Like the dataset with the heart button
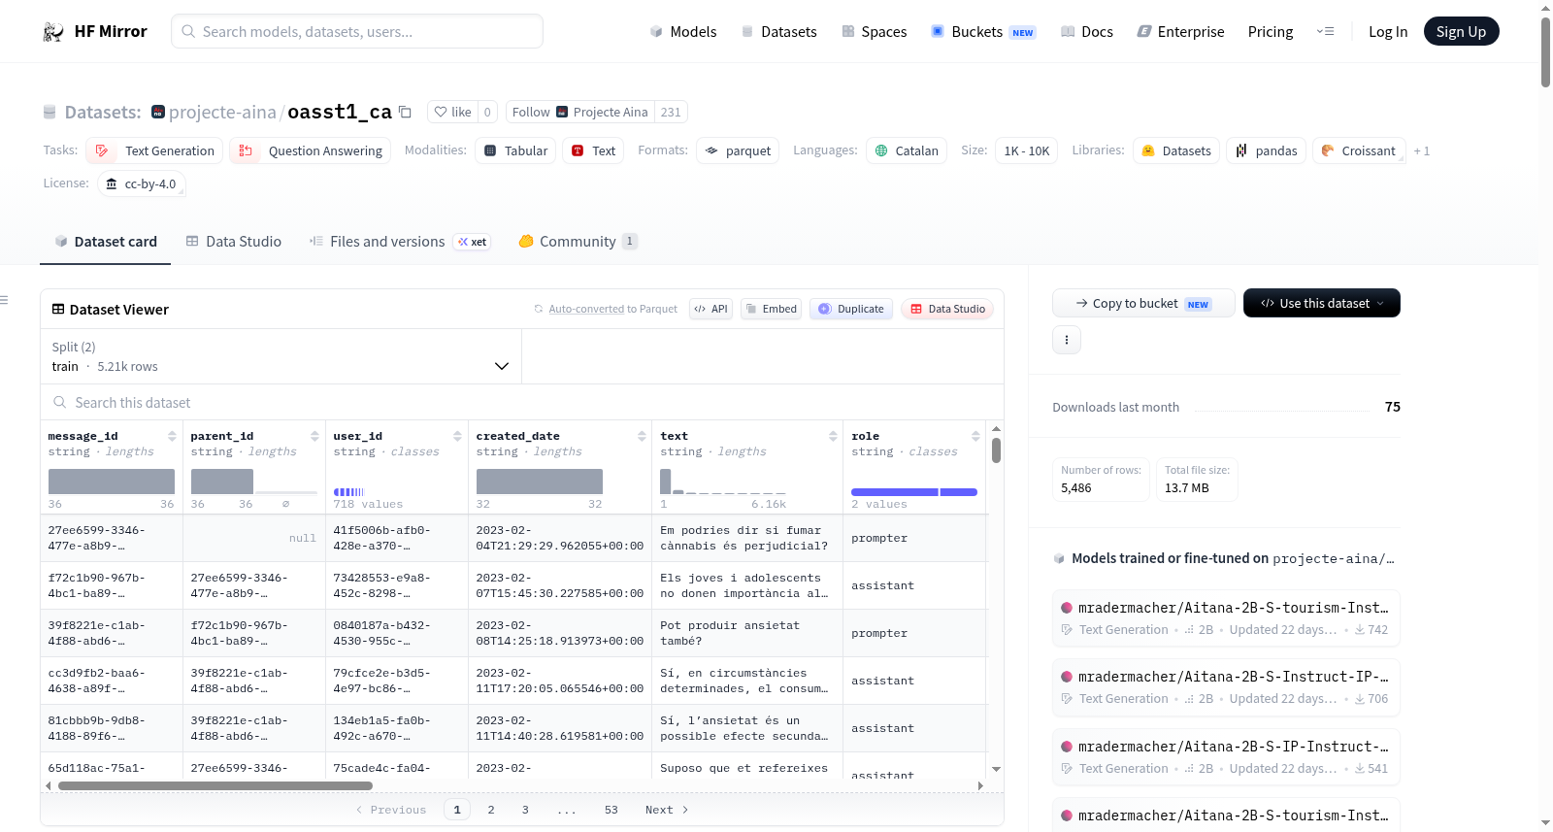 point(452,112)
